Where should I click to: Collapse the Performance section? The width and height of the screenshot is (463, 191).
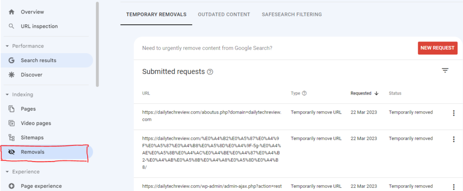point(7,46)
